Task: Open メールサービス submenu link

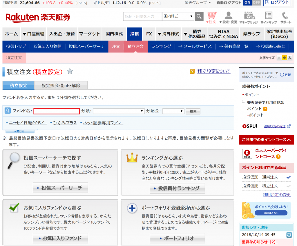Action: point(195,46)
